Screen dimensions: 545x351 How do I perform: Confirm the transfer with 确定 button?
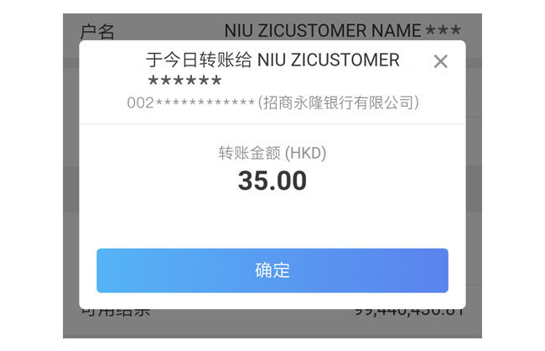pyautogui.click(x=272, y=270)
